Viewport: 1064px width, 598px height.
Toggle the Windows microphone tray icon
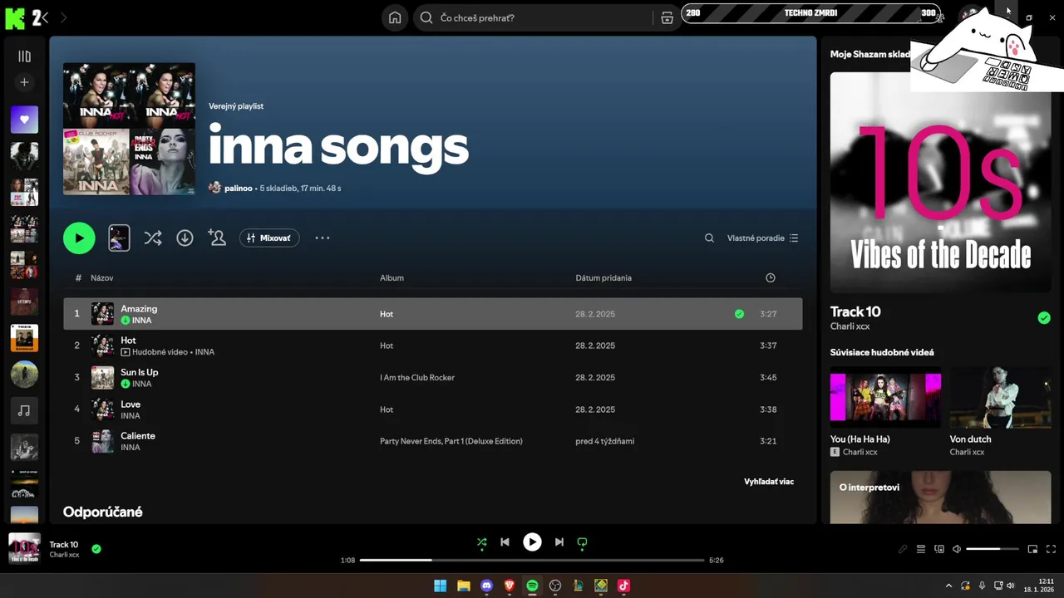[x=982, y=586]
